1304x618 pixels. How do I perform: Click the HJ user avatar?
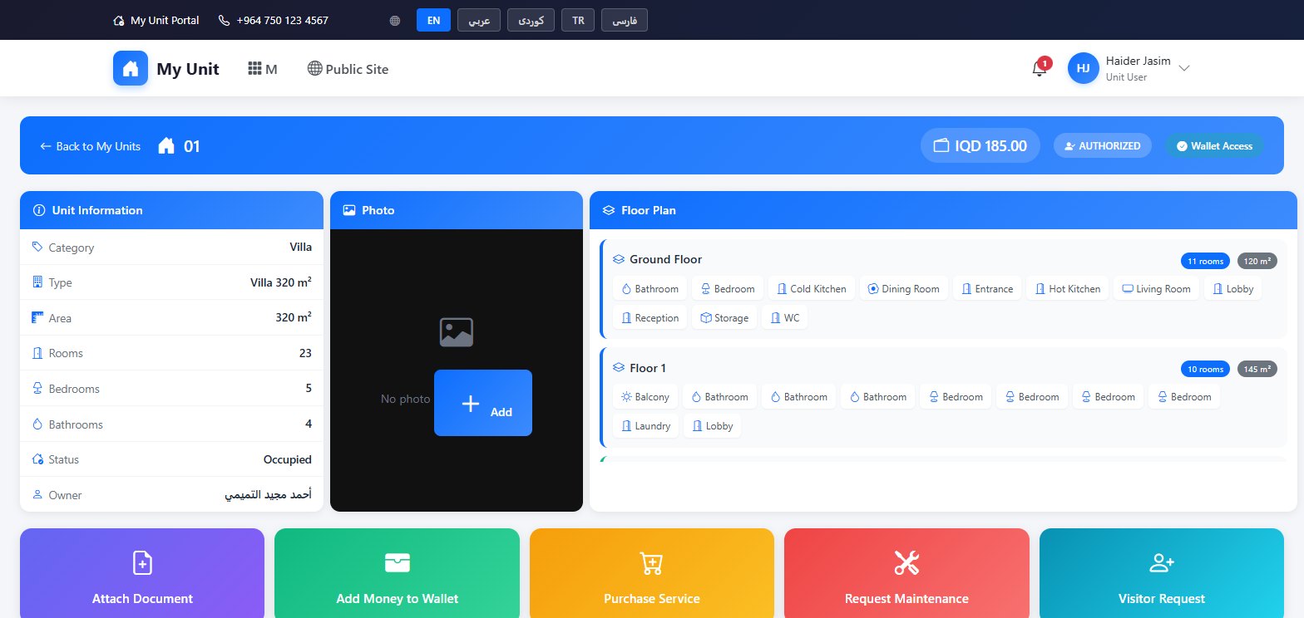click(x=1084, y=68)
